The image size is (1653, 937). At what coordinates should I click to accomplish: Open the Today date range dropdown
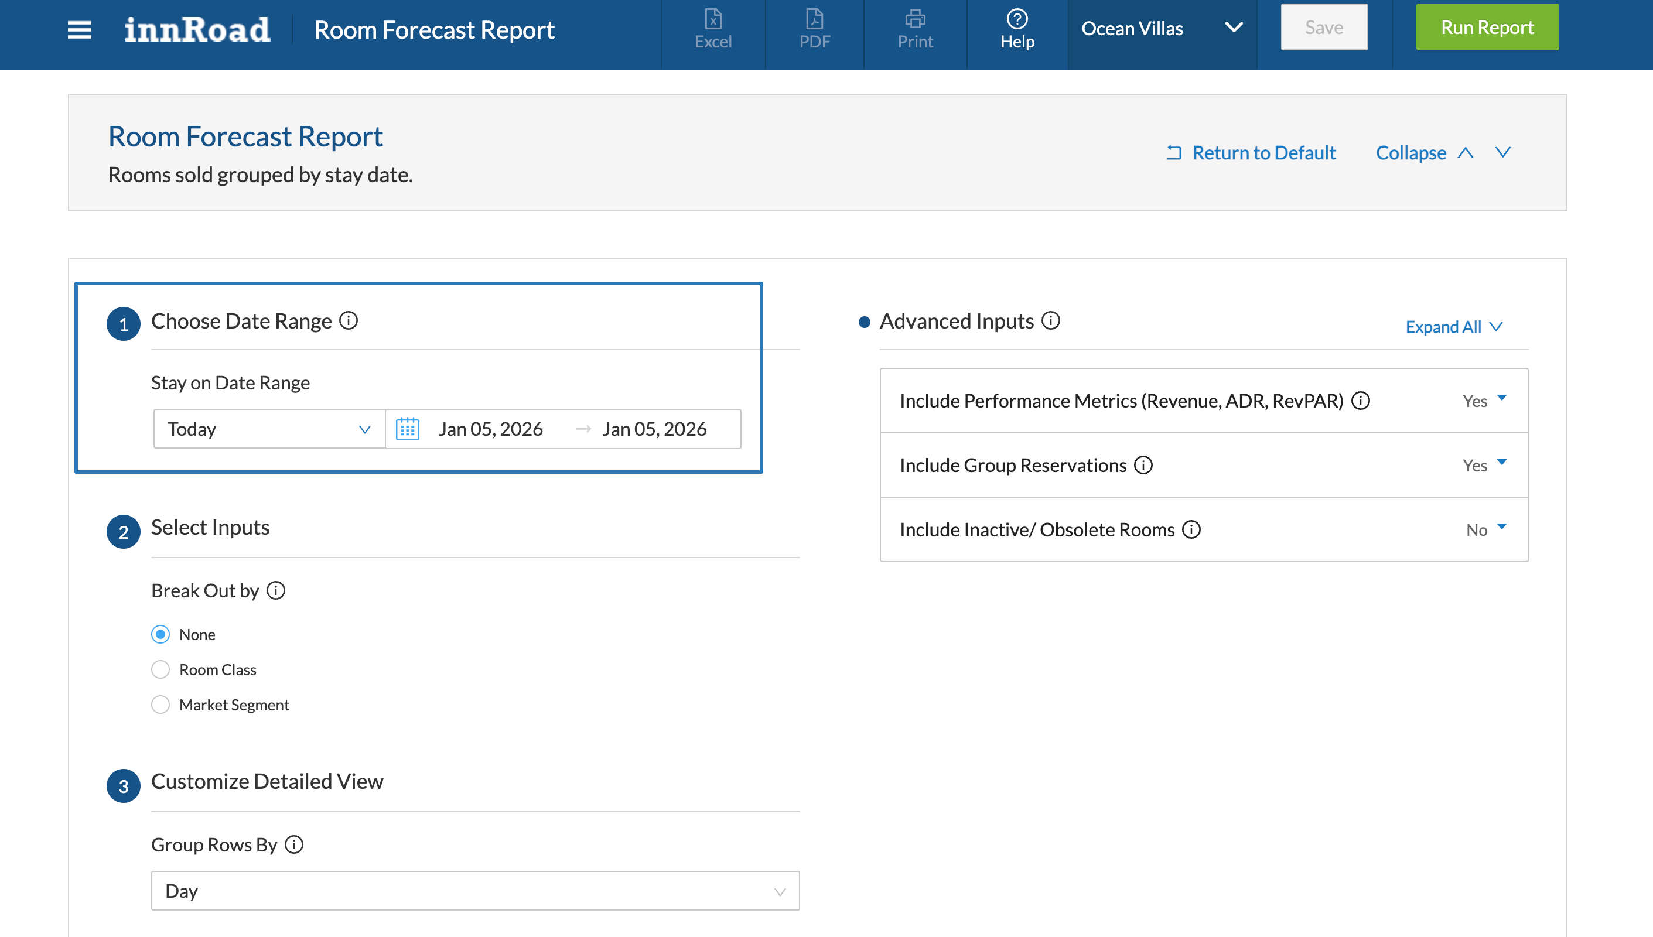click(269, 429)
